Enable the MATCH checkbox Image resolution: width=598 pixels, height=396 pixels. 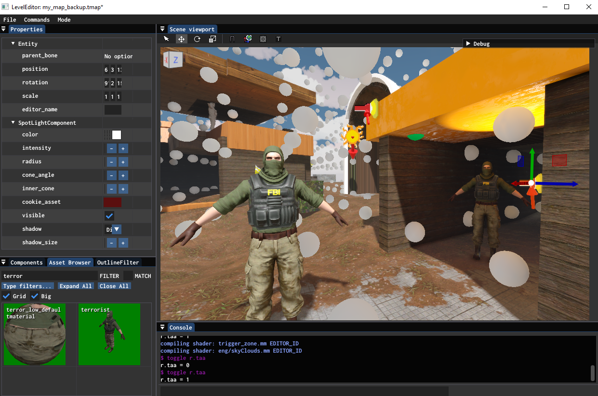pyautogui.click(x=128, y=276)
